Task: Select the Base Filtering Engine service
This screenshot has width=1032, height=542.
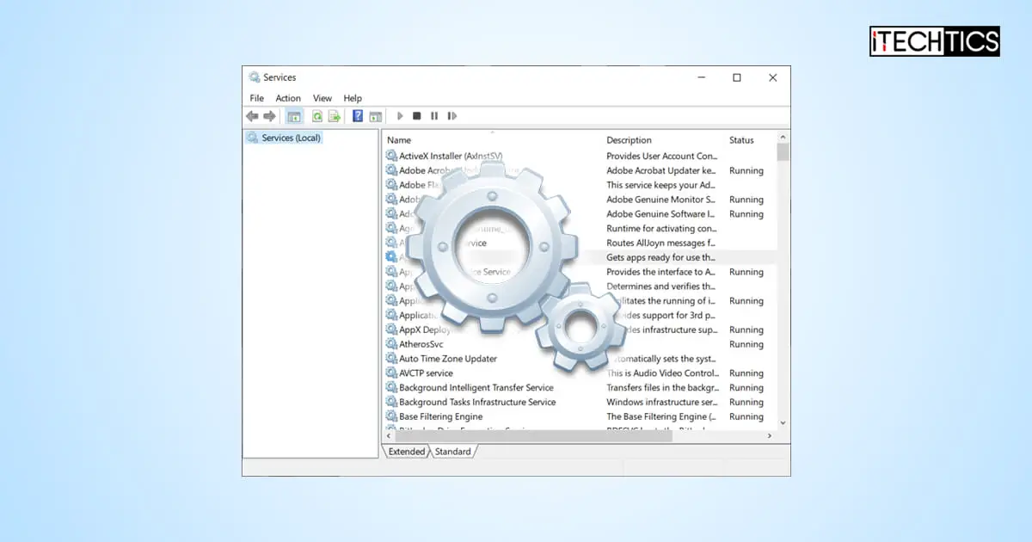Action: click(x=440, y=416)
